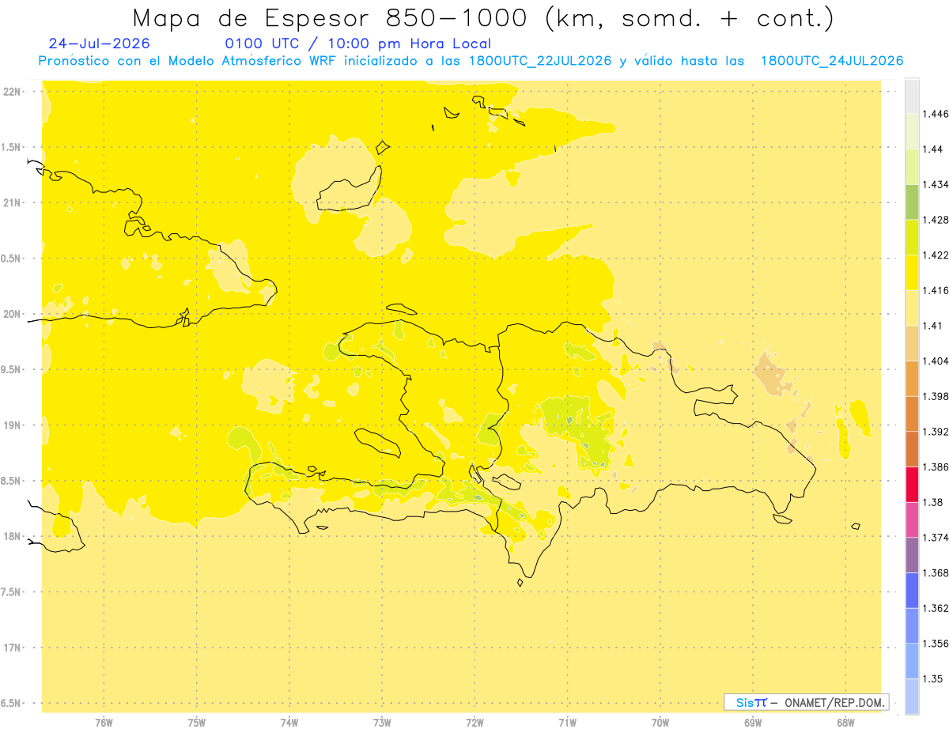Click the legend value 1.356
Image resolution: width=949 pixels, height=733 pixels.
point(936,644)
